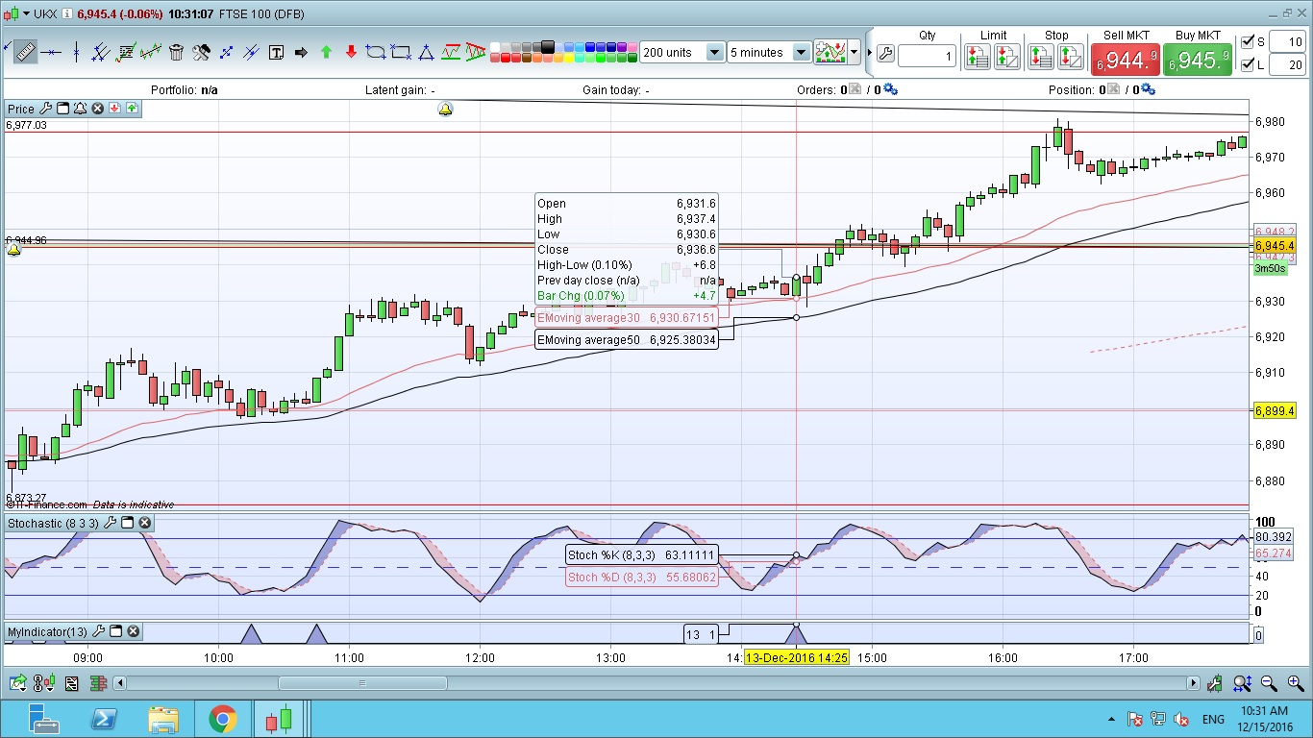Collapse the trading panel arrow
1313x738 pixels.
(x=869, y=52)
